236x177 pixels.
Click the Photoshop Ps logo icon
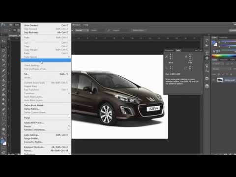(3, 25)
